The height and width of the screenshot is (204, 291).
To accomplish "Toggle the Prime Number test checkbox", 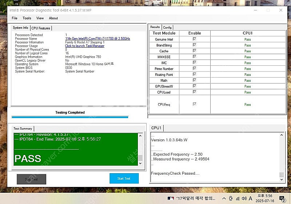I will click(x=195, y=69).
